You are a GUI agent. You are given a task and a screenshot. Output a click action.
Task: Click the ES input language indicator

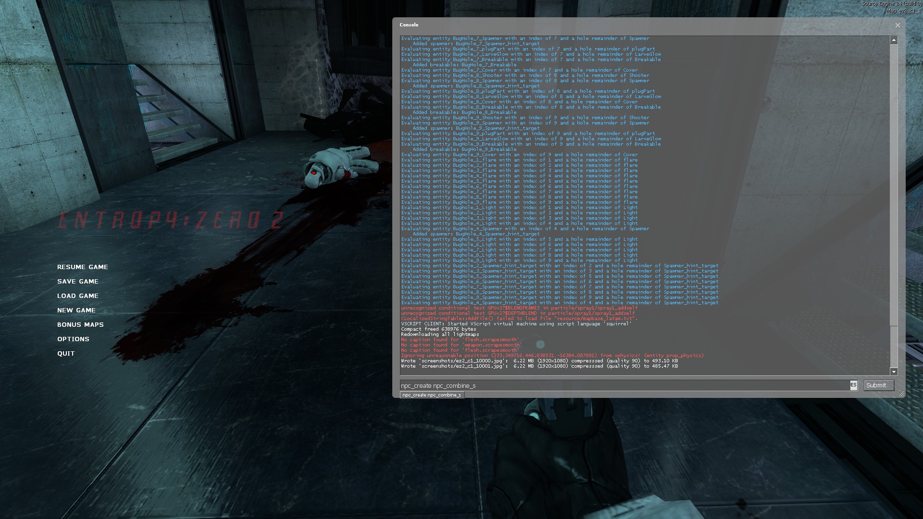pyautogui.click(x=853, y=385)
